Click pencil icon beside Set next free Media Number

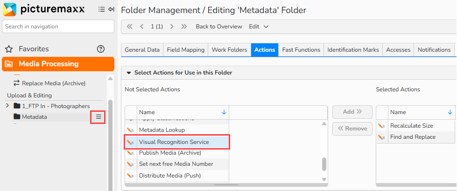pyautogui.click(x=130, y=164)
